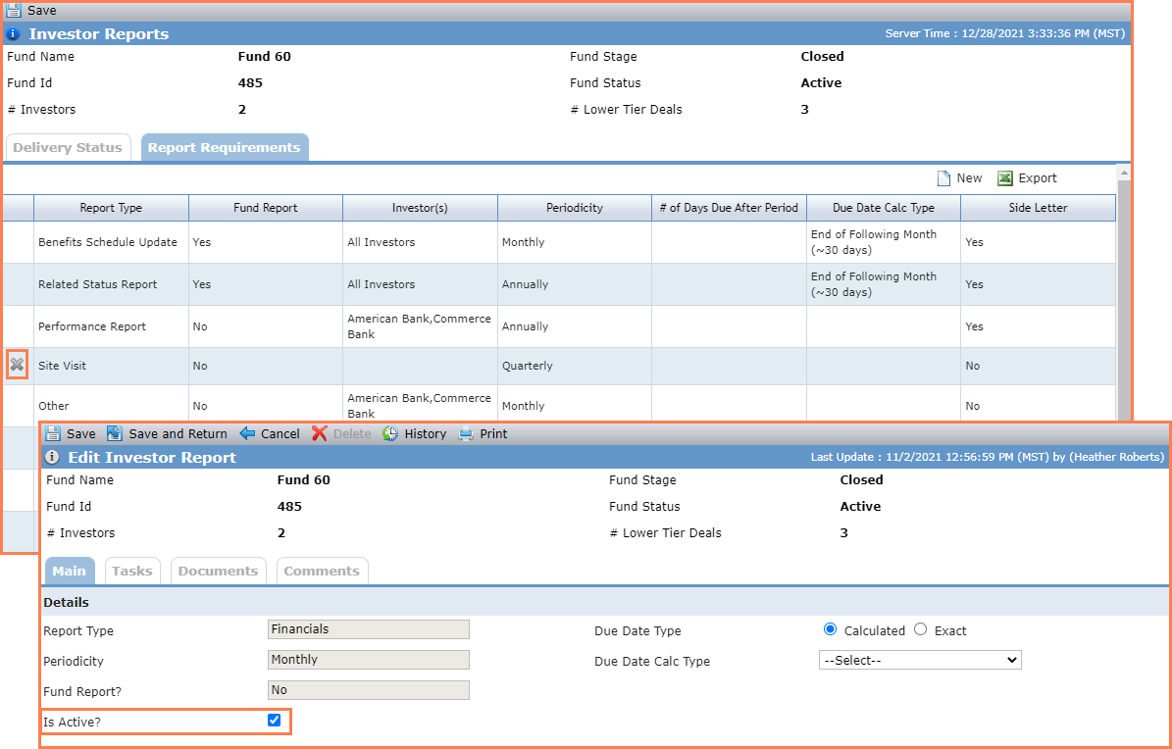The image size is (1172, 749).
Task: Switch to the Delivery Status tab
Action: pyautogui.click(x=68, y=147)
